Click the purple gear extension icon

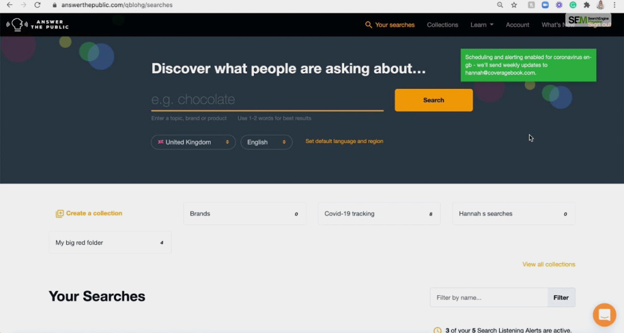click(559, 5)
